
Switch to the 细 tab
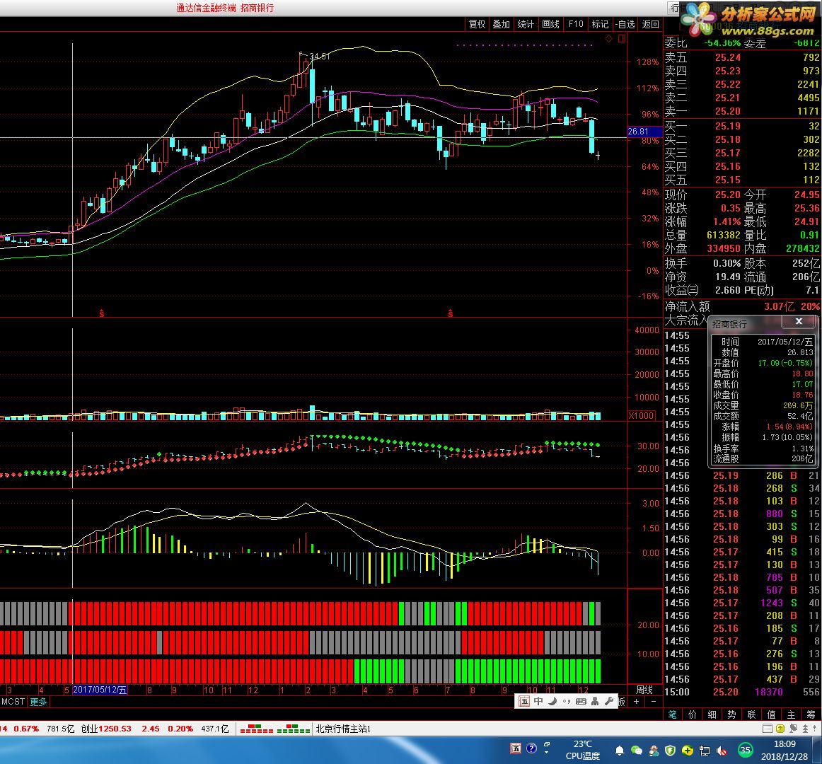tap(712, 714)
